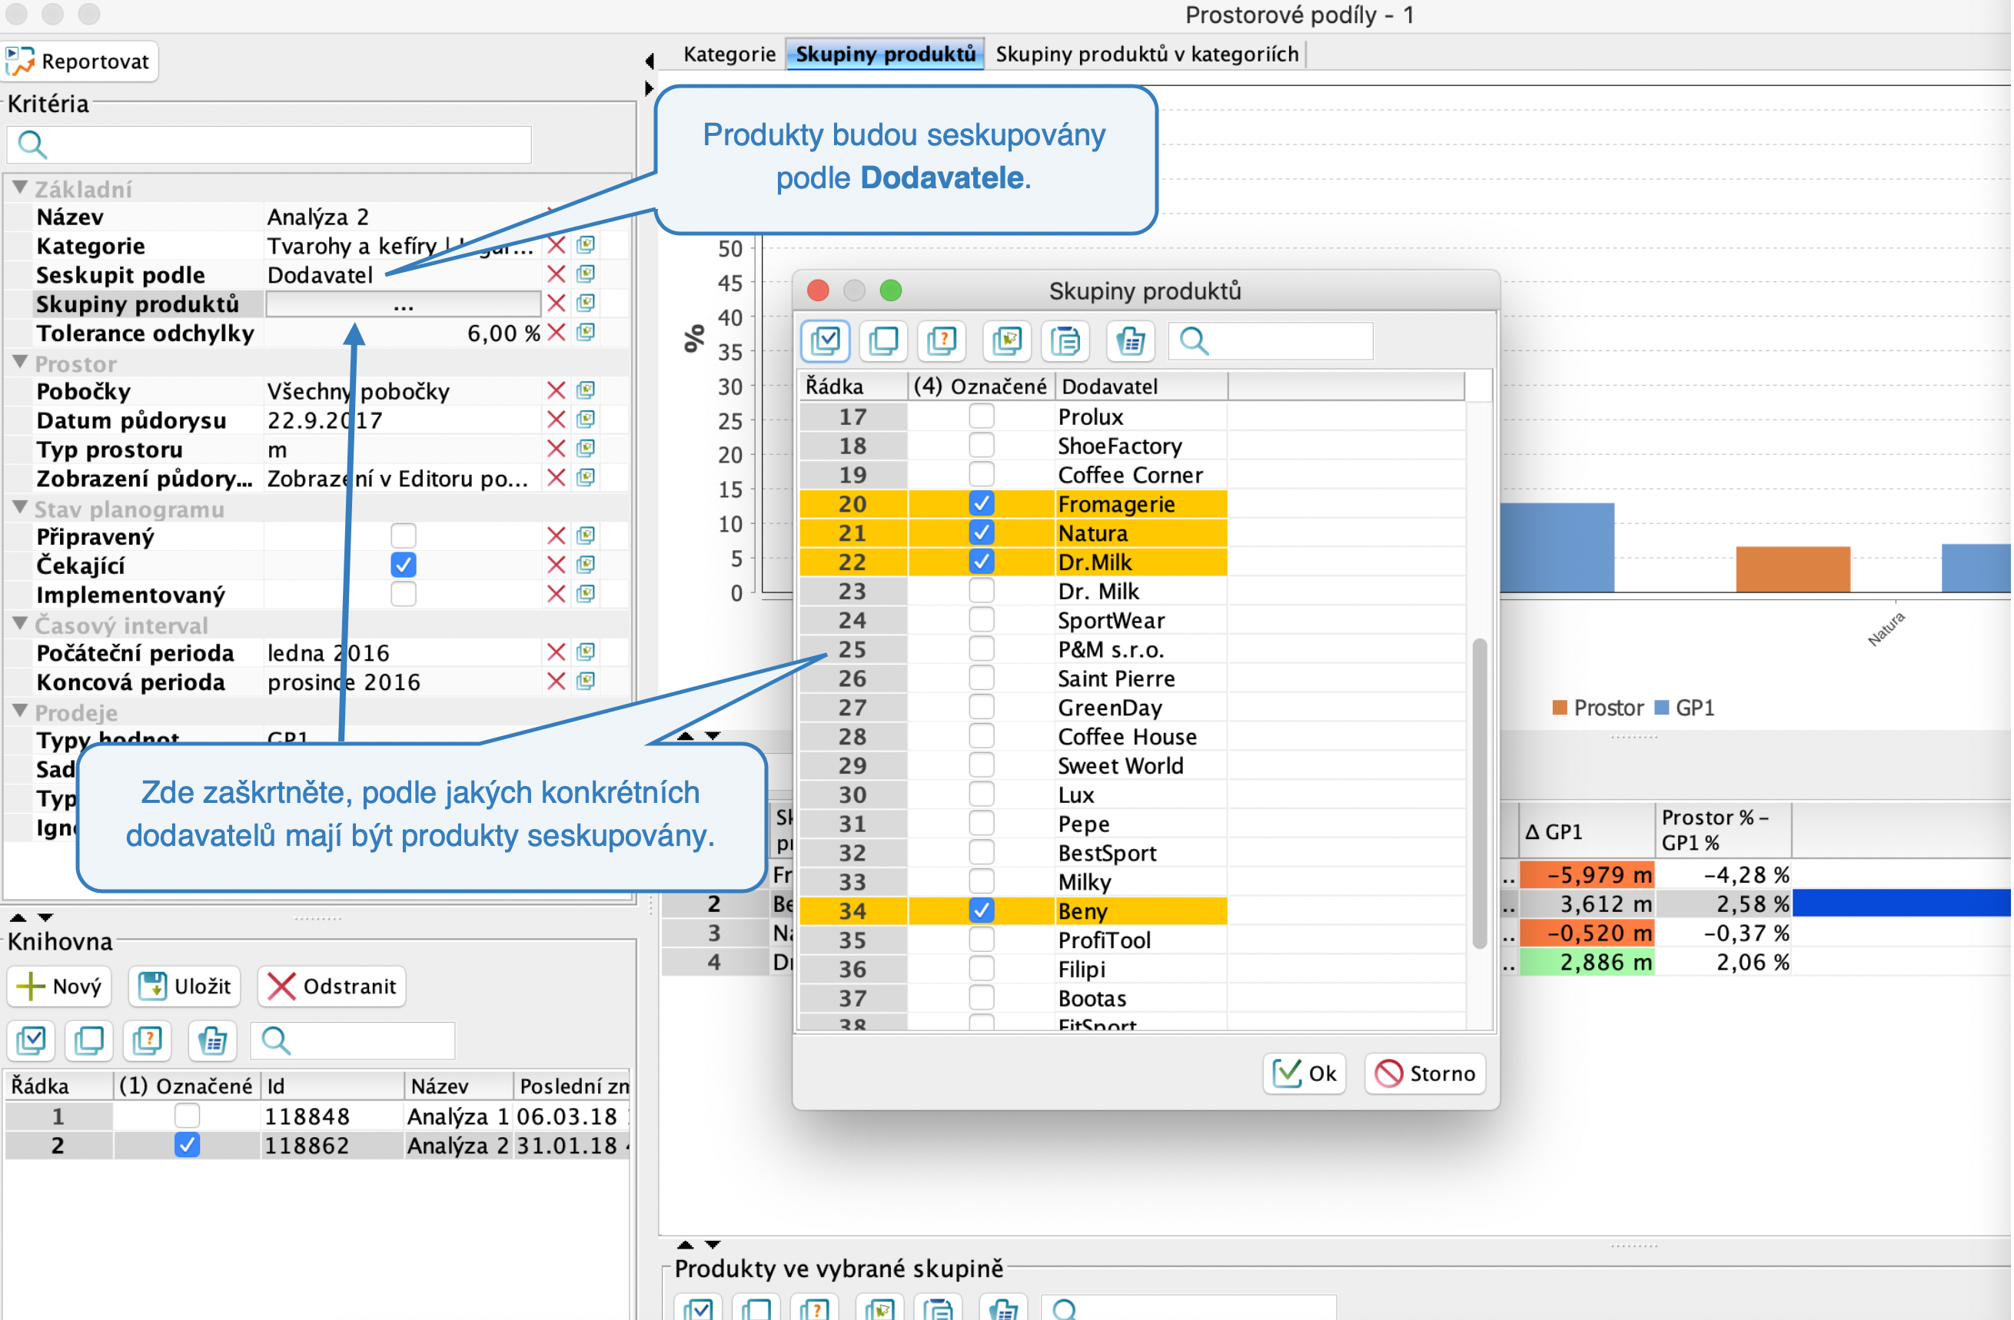Clear the Implementovaný criterion with red X
The height and width of the screenshot is (1320, 2014).
556,594
